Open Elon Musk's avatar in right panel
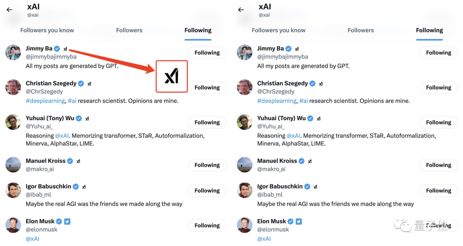 click(x=245, y=225)
